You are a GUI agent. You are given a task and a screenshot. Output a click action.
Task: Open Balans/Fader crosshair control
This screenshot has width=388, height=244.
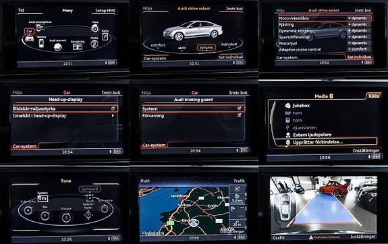(88, 215)
